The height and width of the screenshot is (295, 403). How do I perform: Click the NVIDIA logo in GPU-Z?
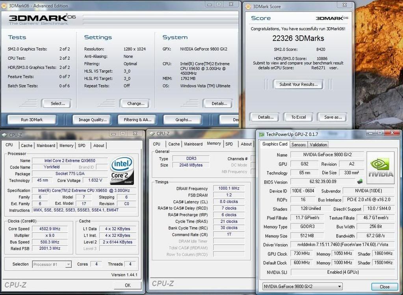(381, 168)
